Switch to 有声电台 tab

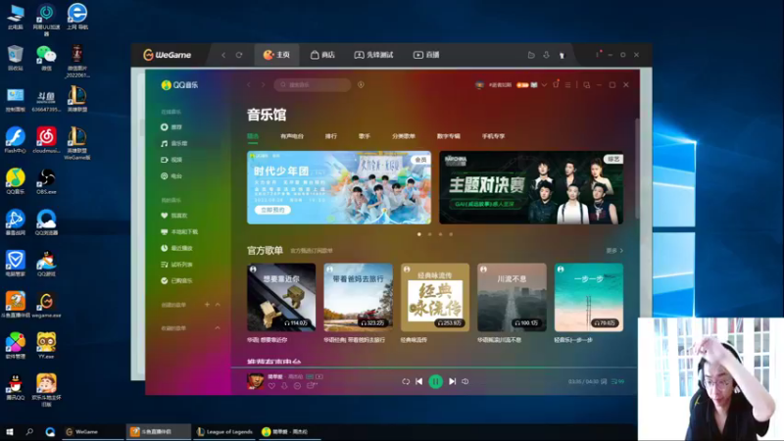(x=292, y=136)
